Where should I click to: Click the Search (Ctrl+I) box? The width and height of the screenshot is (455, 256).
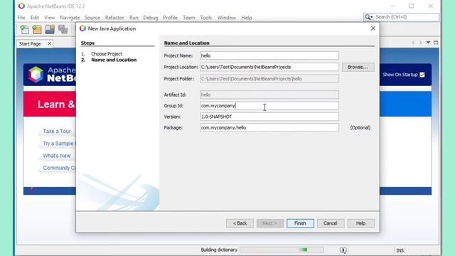point(401,17)
